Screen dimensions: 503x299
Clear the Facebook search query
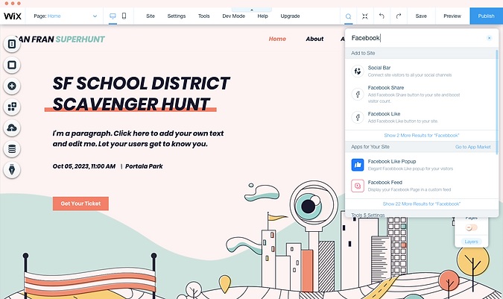[489, 38]
